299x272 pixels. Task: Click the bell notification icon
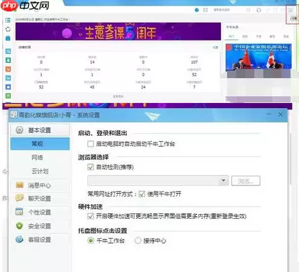pos(259,10)
